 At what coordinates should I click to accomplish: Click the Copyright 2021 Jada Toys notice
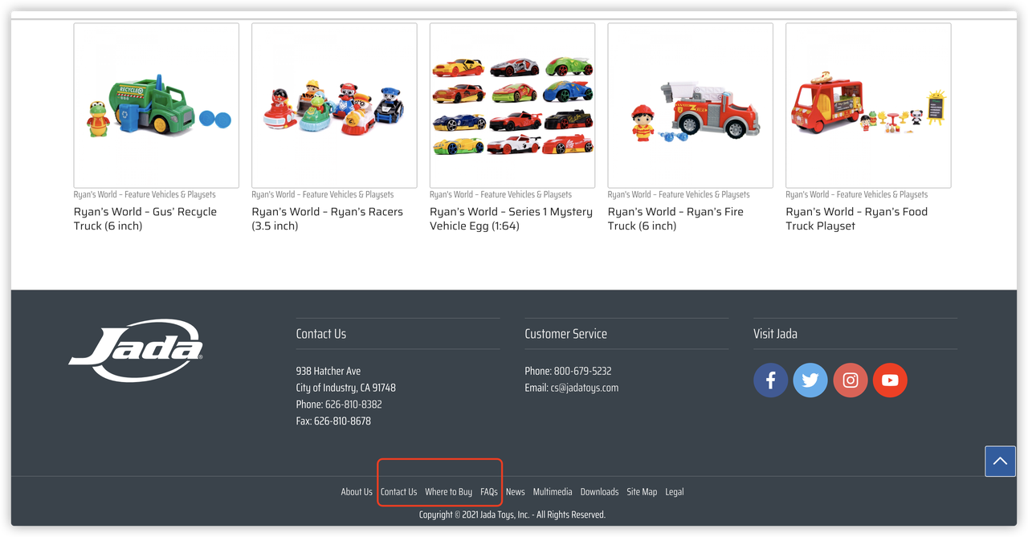click(x=512, y=515)
